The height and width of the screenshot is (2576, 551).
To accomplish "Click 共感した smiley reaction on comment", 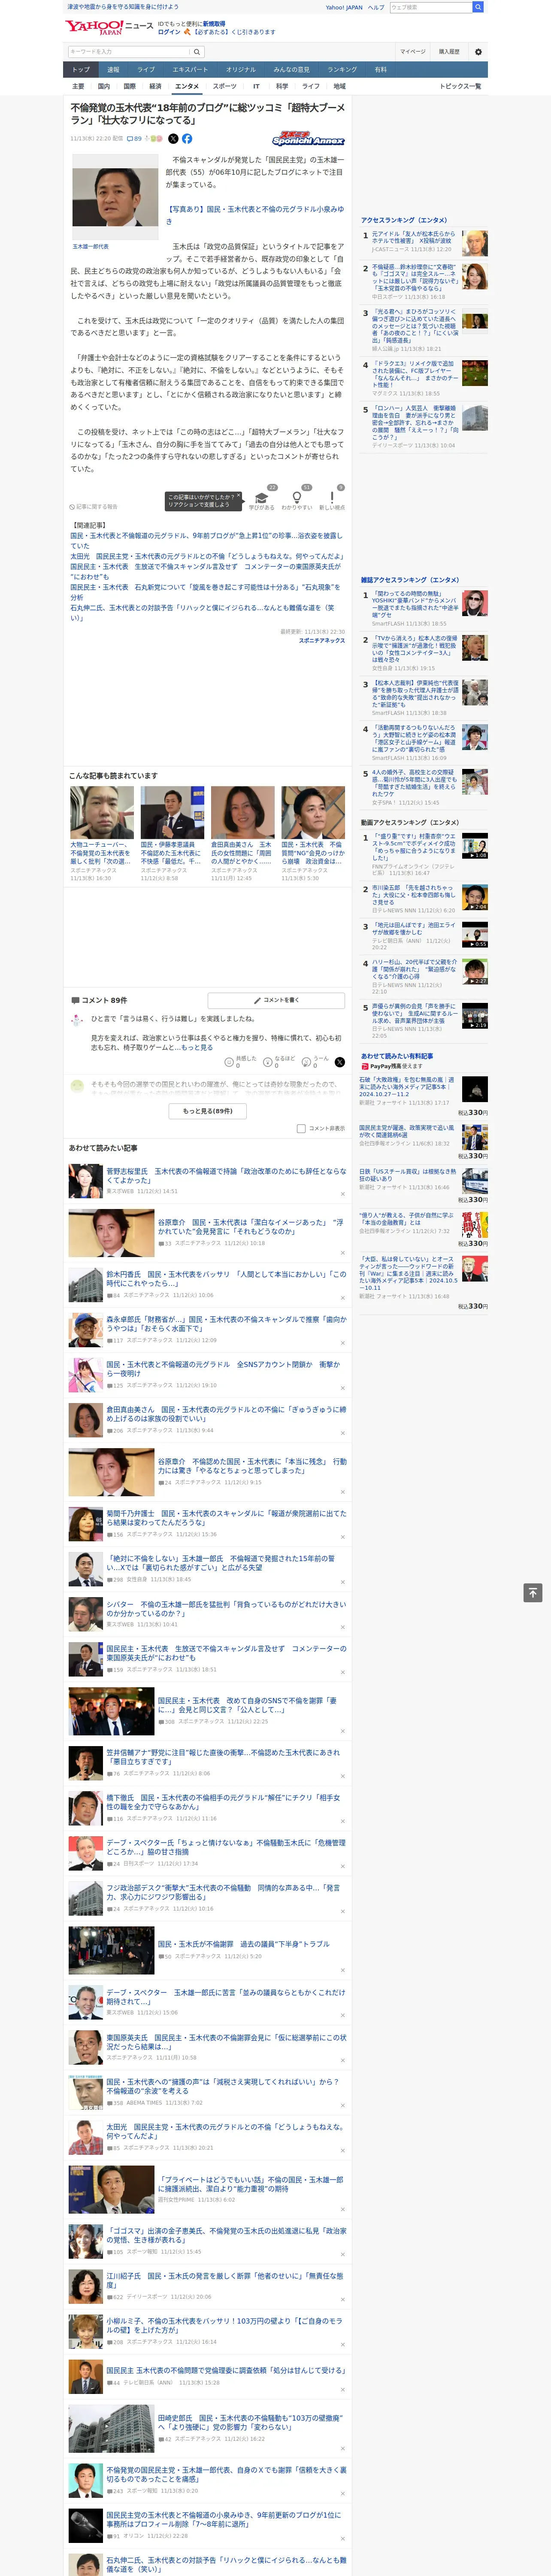I will [229, 1062].
